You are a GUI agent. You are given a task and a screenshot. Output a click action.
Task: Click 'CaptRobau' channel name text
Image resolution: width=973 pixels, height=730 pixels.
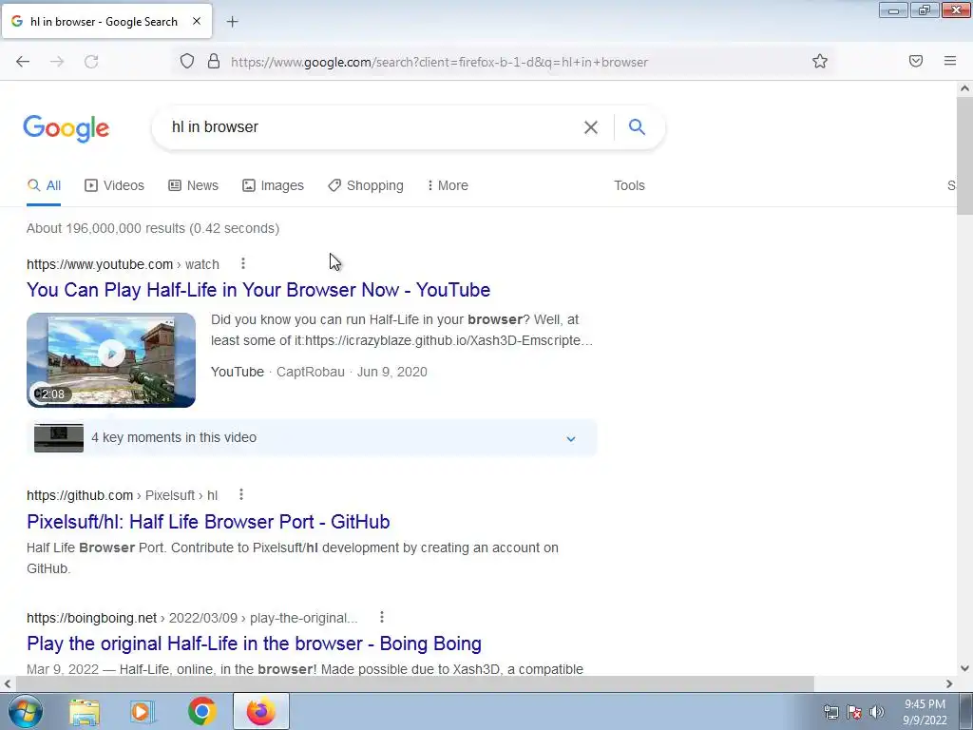(x=311, y=372)
